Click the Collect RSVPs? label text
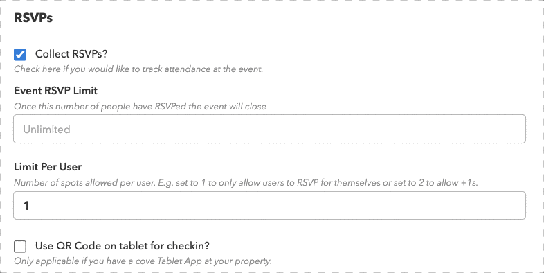 pos(71,54)
